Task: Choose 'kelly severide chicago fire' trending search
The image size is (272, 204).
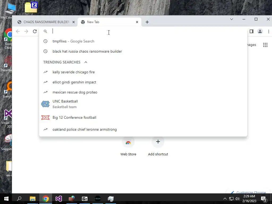Action: pos(143,72)
